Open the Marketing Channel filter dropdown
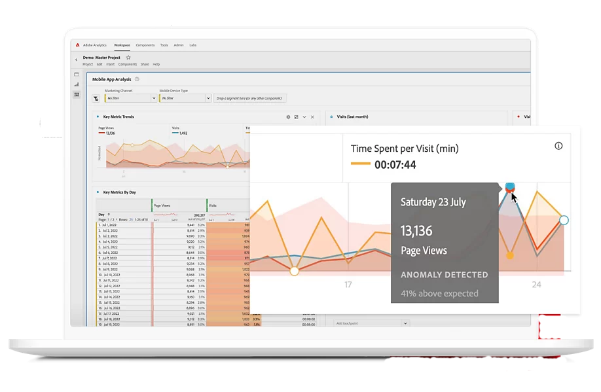The width and height of the screenshot is (601, 392). tap(130, 98)
